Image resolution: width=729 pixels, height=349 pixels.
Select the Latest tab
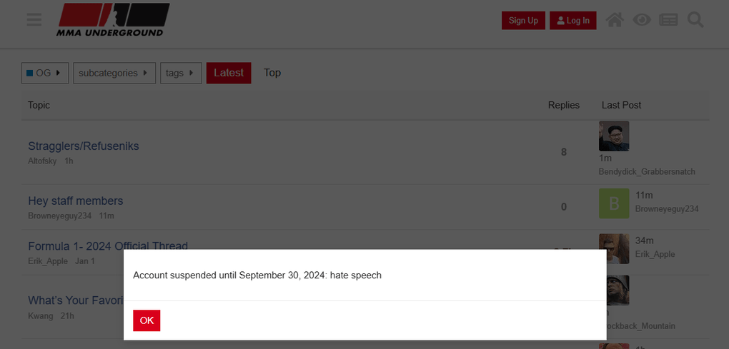click(229, 73)
